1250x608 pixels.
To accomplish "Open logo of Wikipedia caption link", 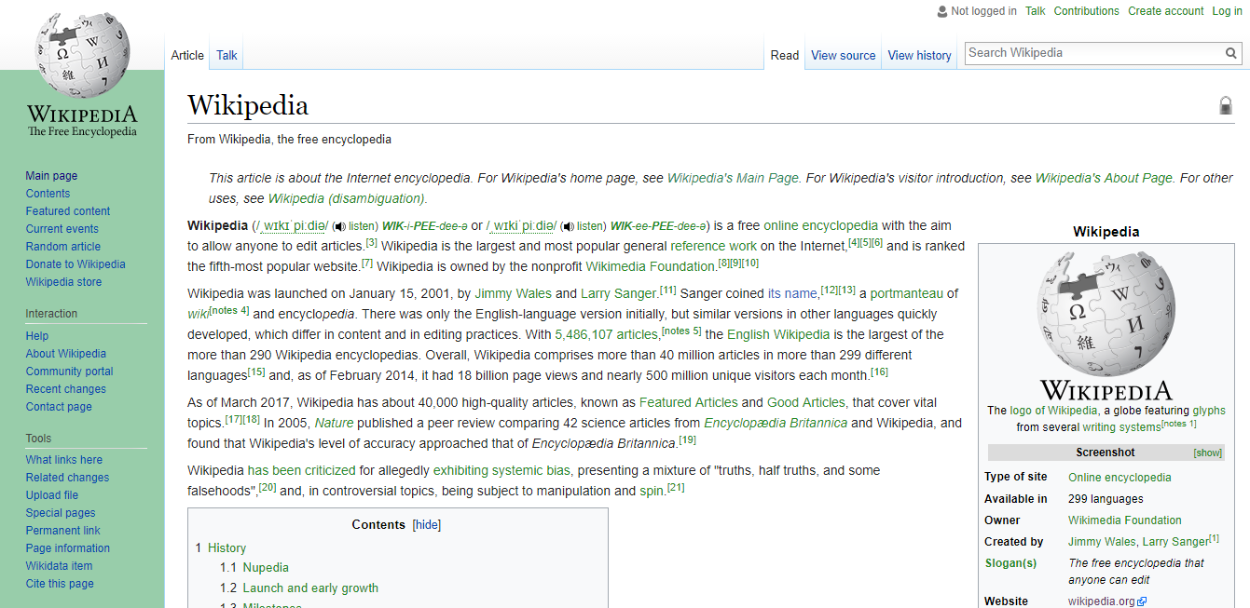I will [x=1053, y=411].
